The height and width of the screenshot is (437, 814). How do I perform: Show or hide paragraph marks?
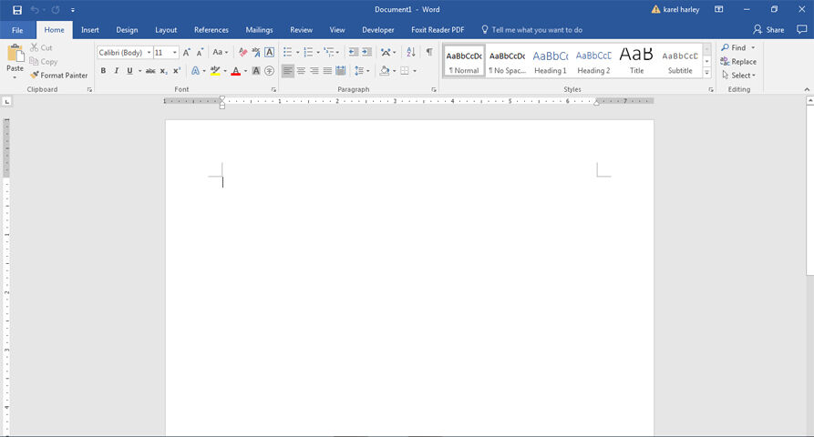click(429, 53)
